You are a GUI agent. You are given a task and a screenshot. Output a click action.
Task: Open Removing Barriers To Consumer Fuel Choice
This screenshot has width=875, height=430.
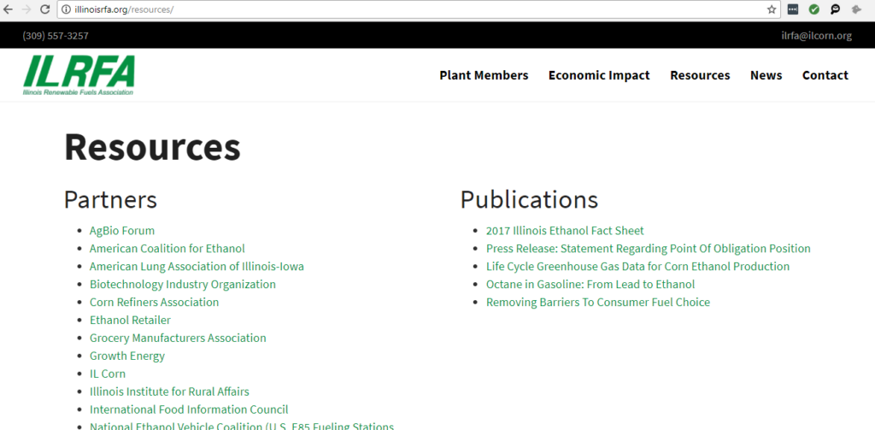tap(598, 302)
